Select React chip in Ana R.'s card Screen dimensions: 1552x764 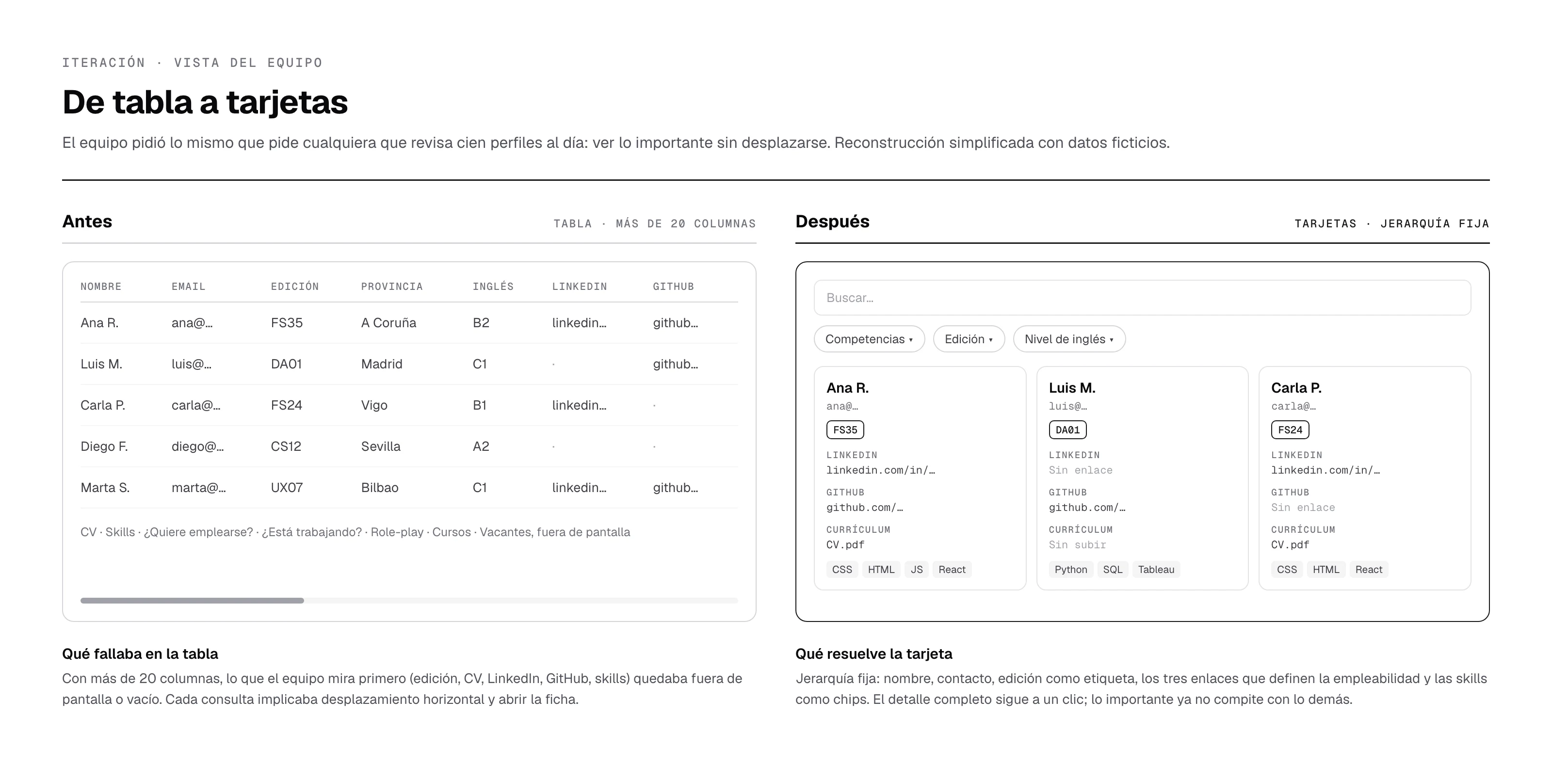coord(951,570)
